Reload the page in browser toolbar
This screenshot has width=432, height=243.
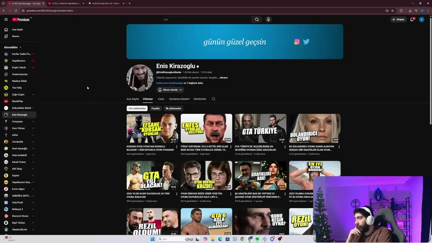click(16, 11)
